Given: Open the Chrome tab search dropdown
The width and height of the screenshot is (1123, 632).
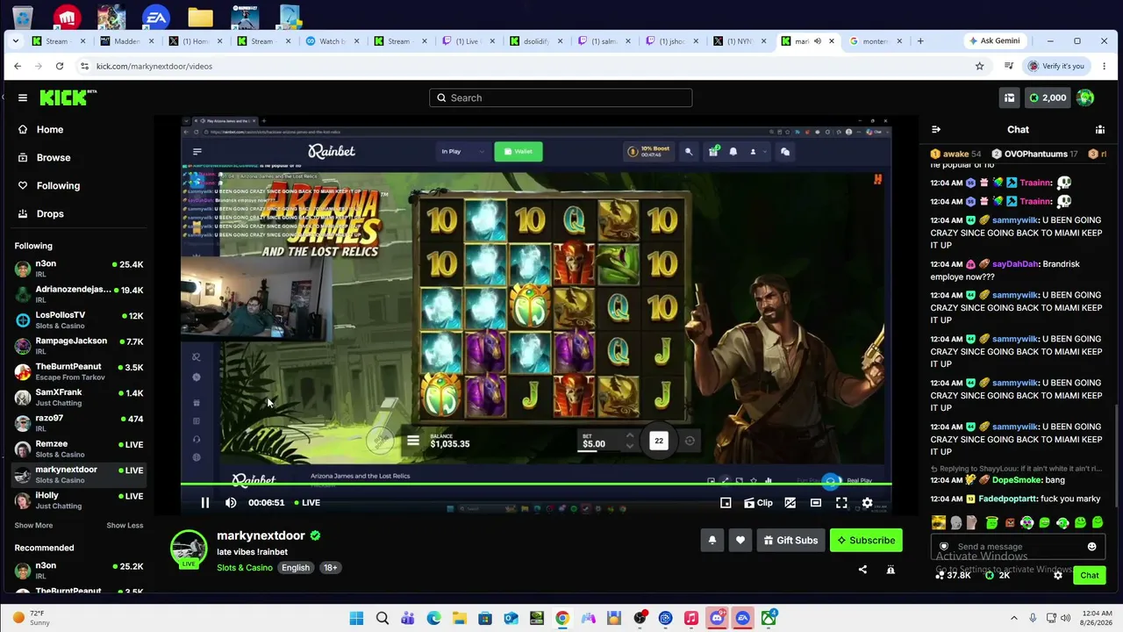Looking at the screenshot, I should coord(17,41).
